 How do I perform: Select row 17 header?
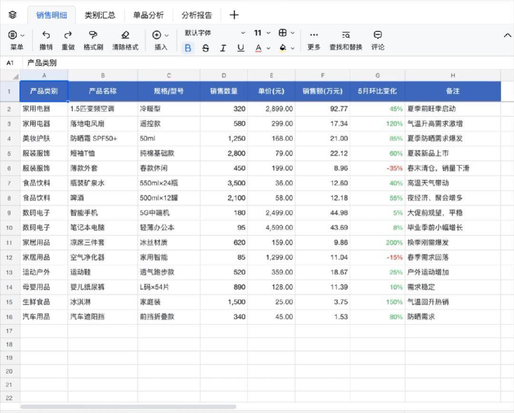pyautogui.click(x=10, y=331)
